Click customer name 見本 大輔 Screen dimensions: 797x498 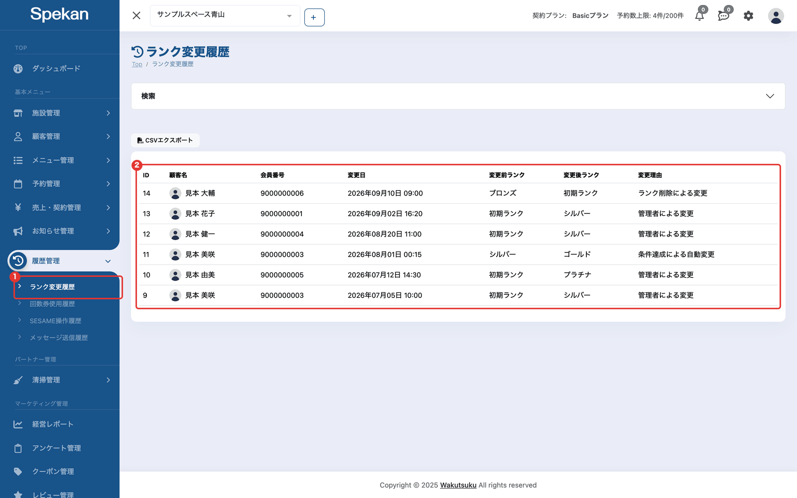pyautogui.click(x=200, y=193)
